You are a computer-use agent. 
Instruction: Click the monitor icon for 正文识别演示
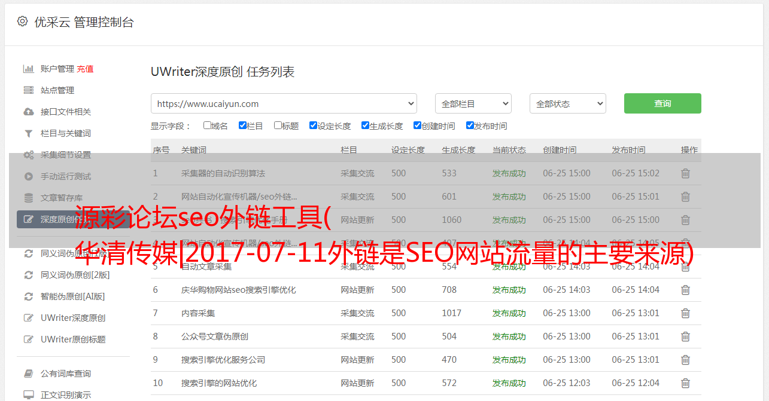pyautogui.click(x=28, y=395)
